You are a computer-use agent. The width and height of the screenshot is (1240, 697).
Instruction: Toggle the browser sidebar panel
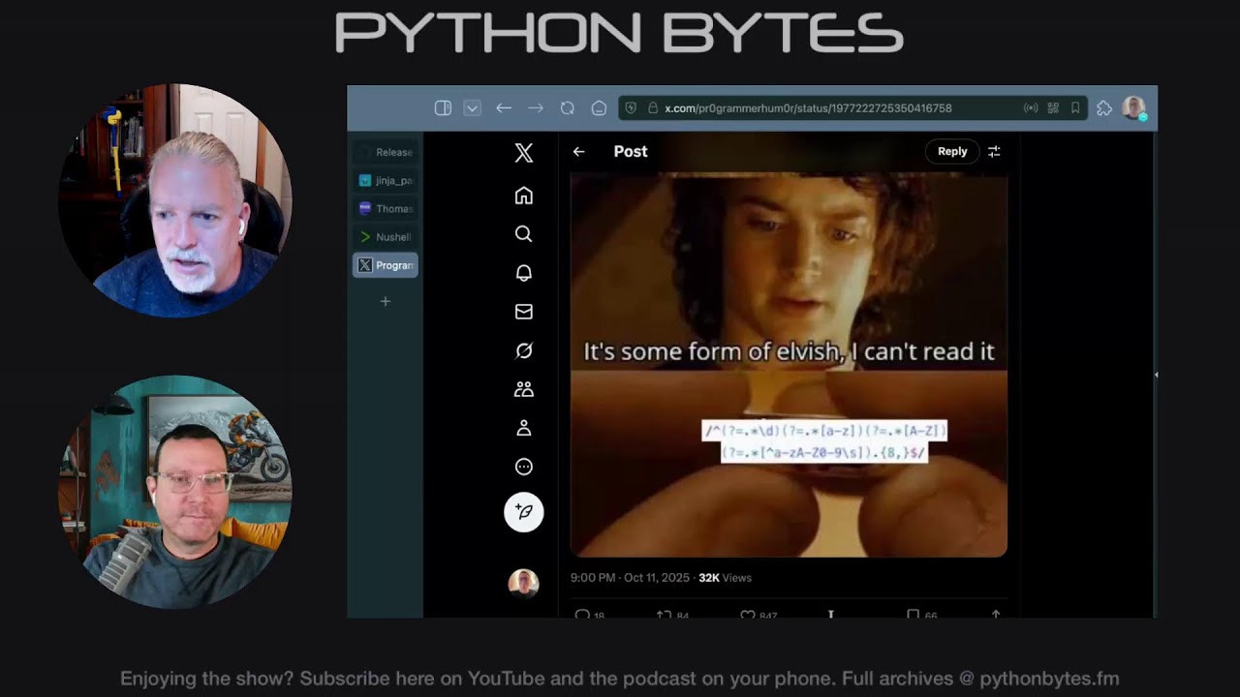click(443, 108)
